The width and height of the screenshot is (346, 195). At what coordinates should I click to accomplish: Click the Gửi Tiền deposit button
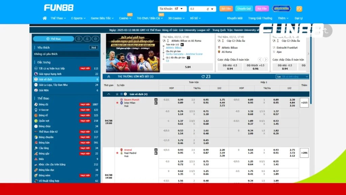tap(226, 8)
